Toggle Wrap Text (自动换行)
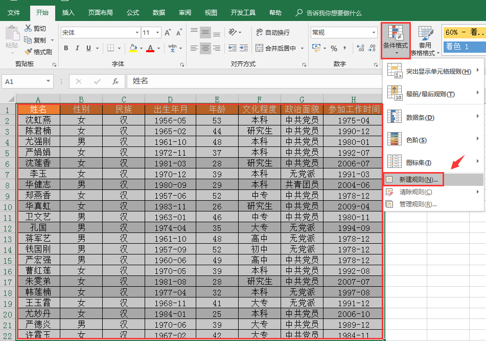The height and width of the screenshot is (341, 486). click(x=273, y=32)
